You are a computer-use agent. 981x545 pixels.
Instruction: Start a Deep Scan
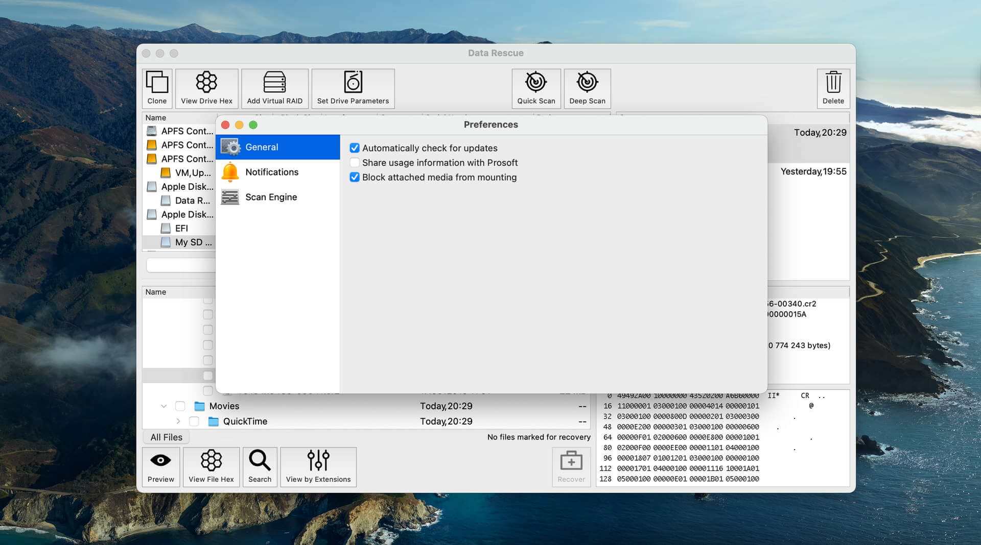[x=587, y=88]
